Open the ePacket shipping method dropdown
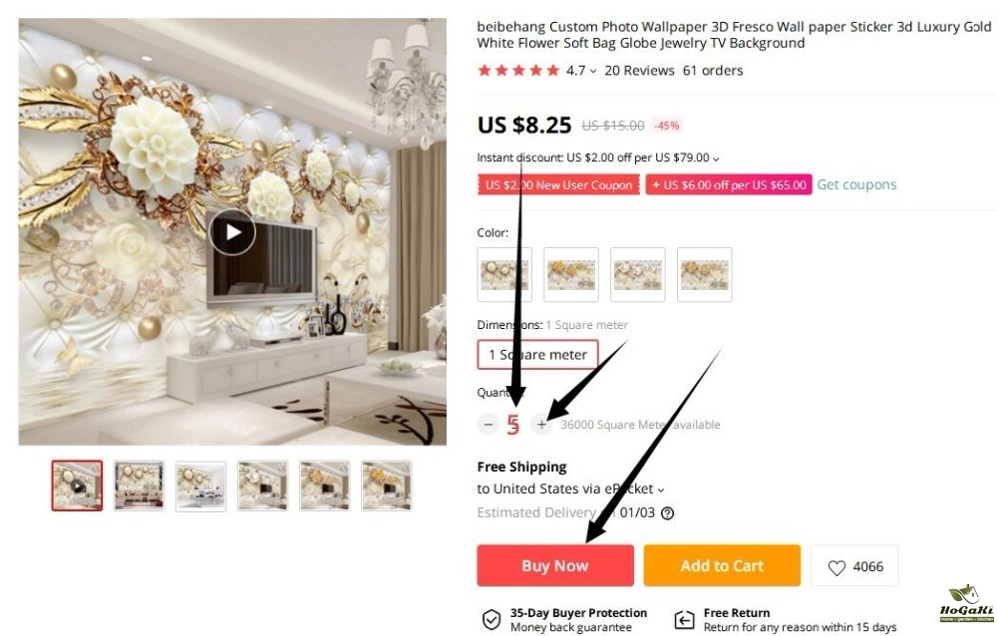 [661, 489]
